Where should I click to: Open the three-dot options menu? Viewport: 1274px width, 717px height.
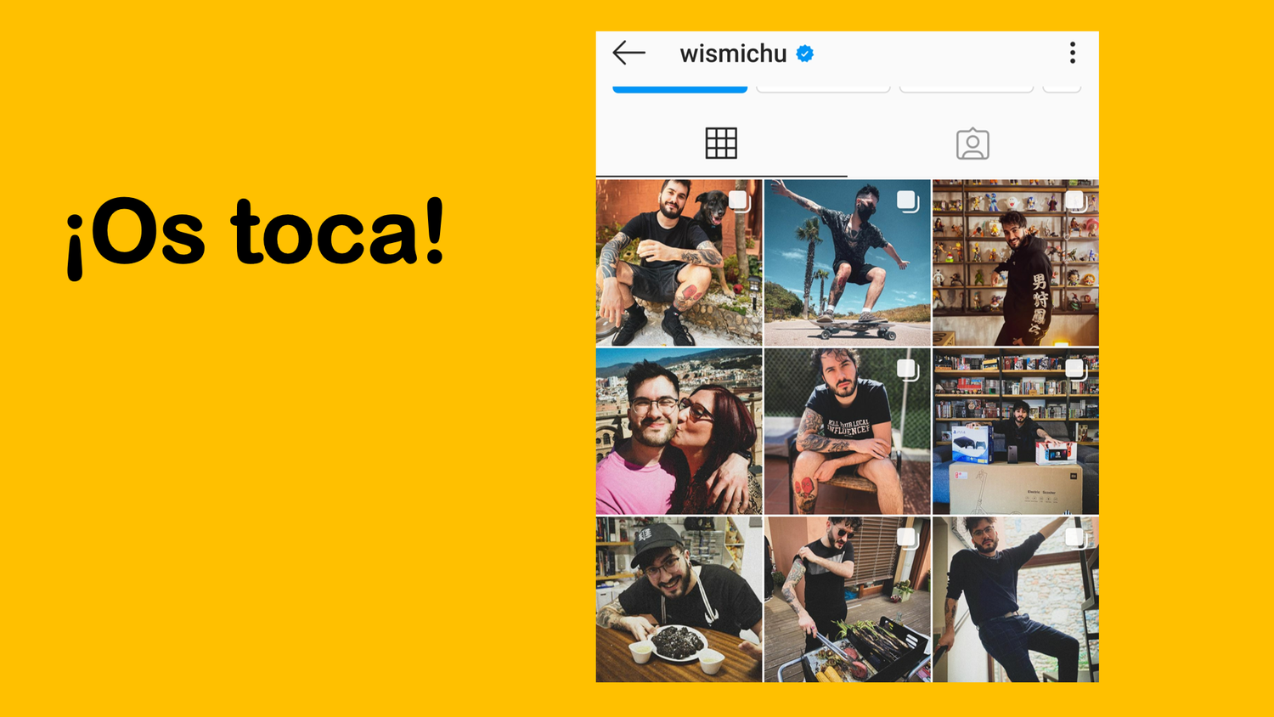click(1073, 53)
